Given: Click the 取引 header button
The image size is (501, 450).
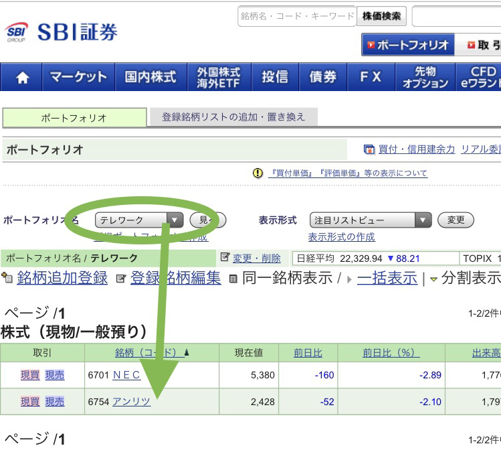Looking at the screenshot, I should (478, 45).
